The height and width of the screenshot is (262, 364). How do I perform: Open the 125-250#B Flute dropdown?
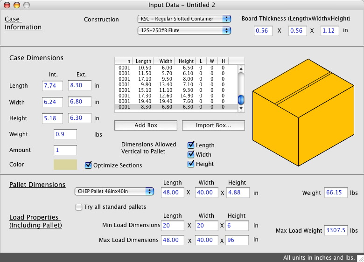(184, 30)
